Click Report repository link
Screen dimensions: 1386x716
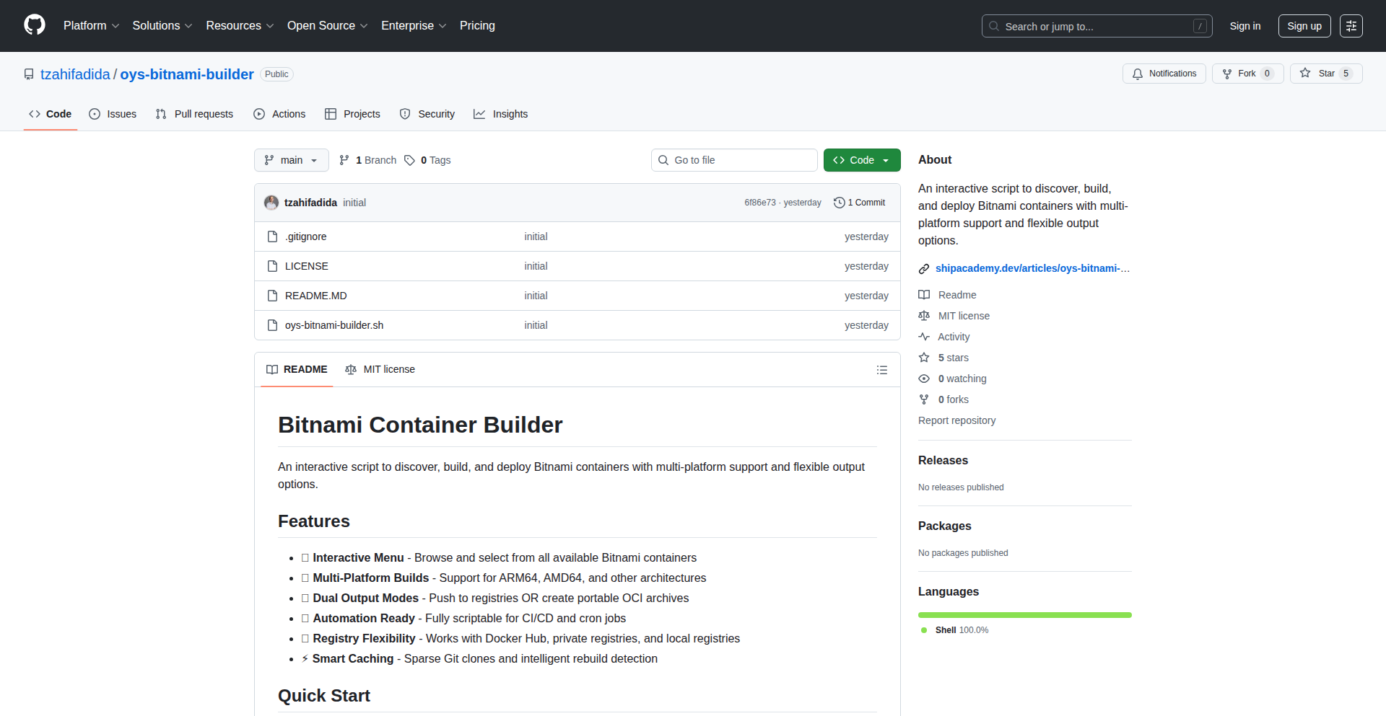956,420
